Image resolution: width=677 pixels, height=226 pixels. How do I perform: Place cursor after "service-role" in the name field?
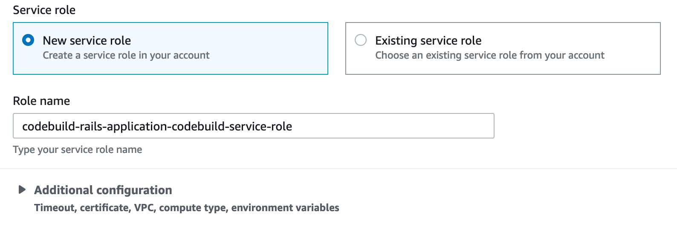(293, 127)
